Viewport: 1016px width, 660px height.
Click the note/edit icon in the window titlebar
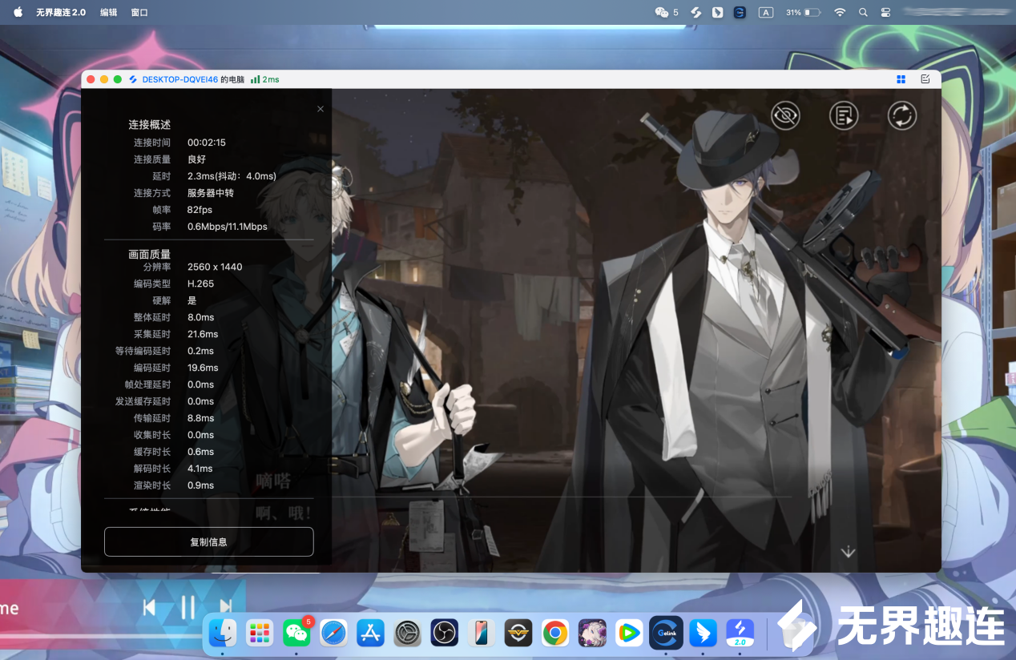tap(925, 79)
